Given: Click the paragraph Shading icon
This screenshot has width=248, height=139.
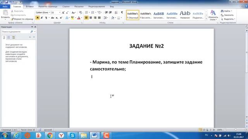Looking at the screenshot, I should (112, 18).
